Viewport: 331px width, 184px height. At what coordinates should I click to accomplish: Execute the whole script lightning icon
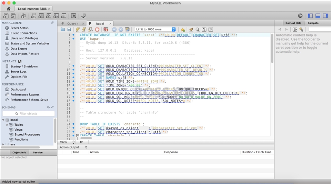[78, 30]
